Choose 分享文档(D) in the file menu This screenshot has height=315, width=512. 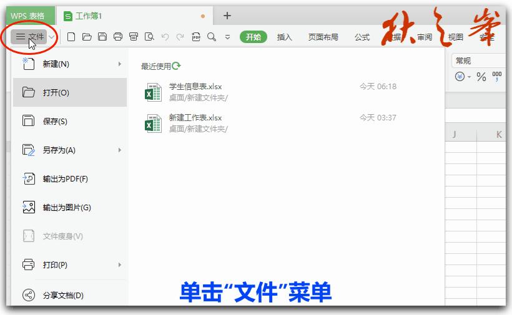pos(70,295)
